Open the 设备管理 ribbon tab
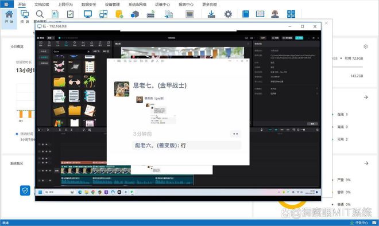Viewport: 379px width, 226px height. tap(112, 5)
